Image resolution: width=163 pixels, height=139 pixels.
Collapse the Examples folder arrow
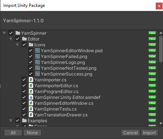pos(11,121)
